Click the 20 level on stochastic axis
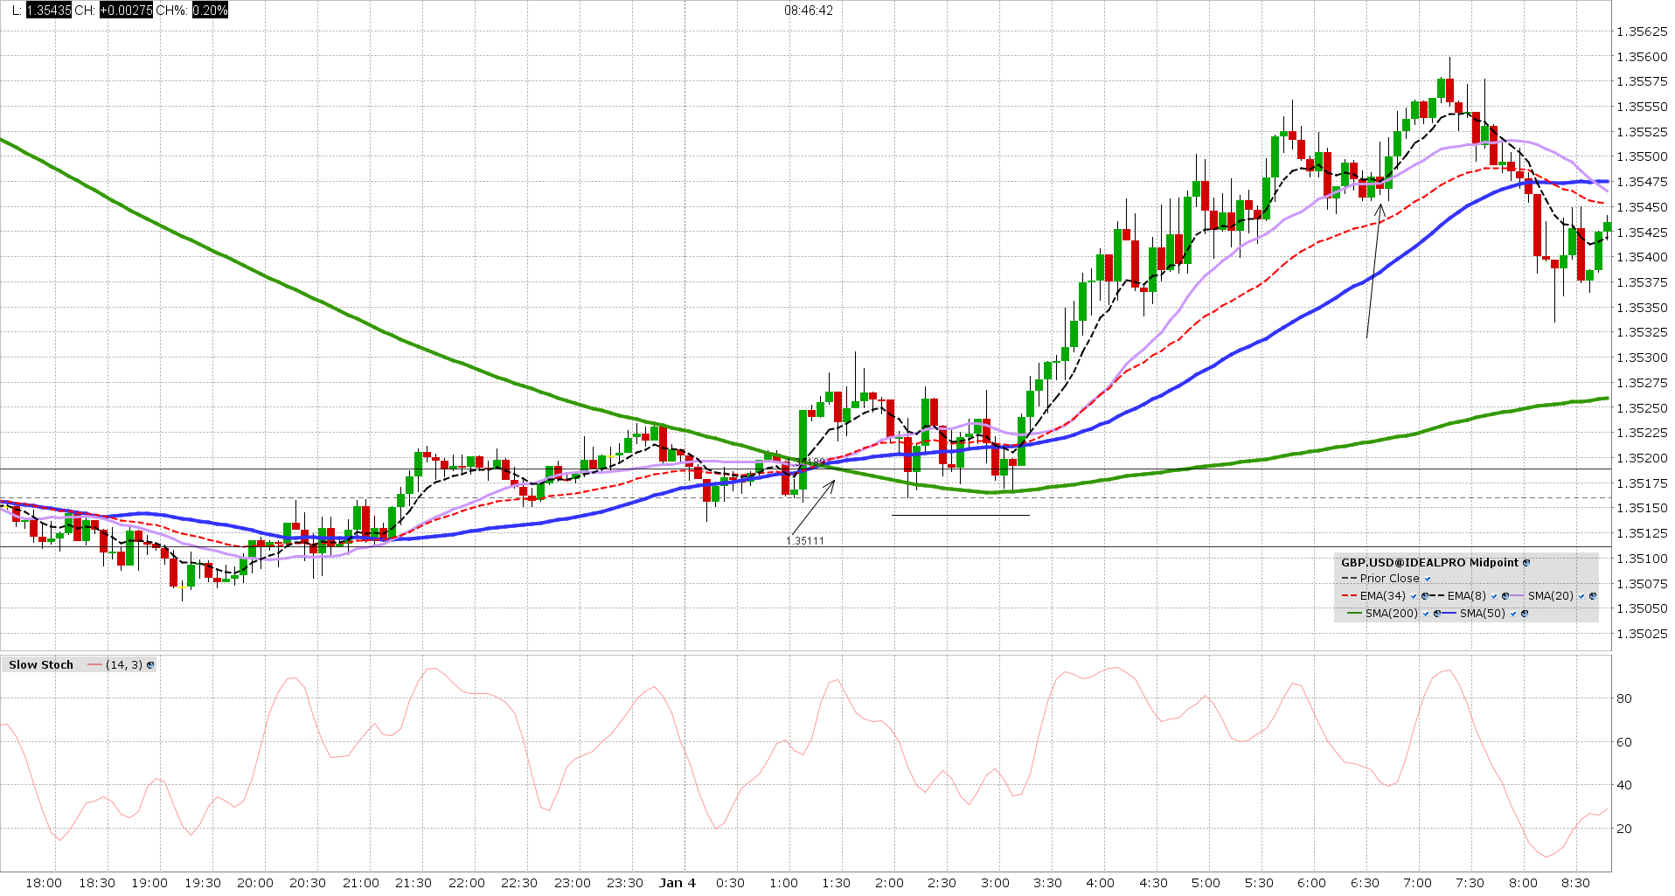 pos(1624,829)
